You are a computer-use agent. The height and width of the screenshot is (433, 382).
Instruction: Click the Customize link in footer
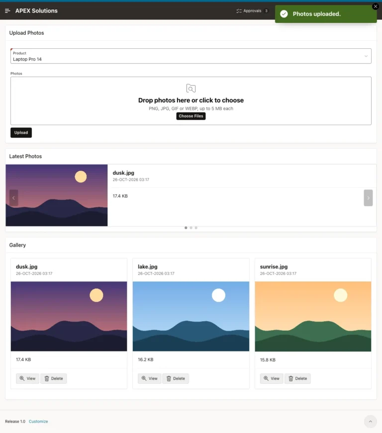(38, 422)
